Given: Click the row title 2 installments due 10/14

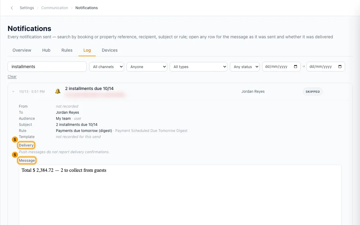Looking at the screenshot, I should click(x=89, y=88).
